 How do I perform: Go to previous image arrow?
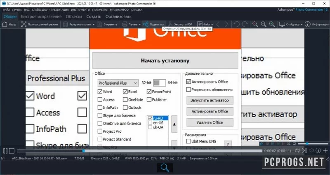[218, 24]
